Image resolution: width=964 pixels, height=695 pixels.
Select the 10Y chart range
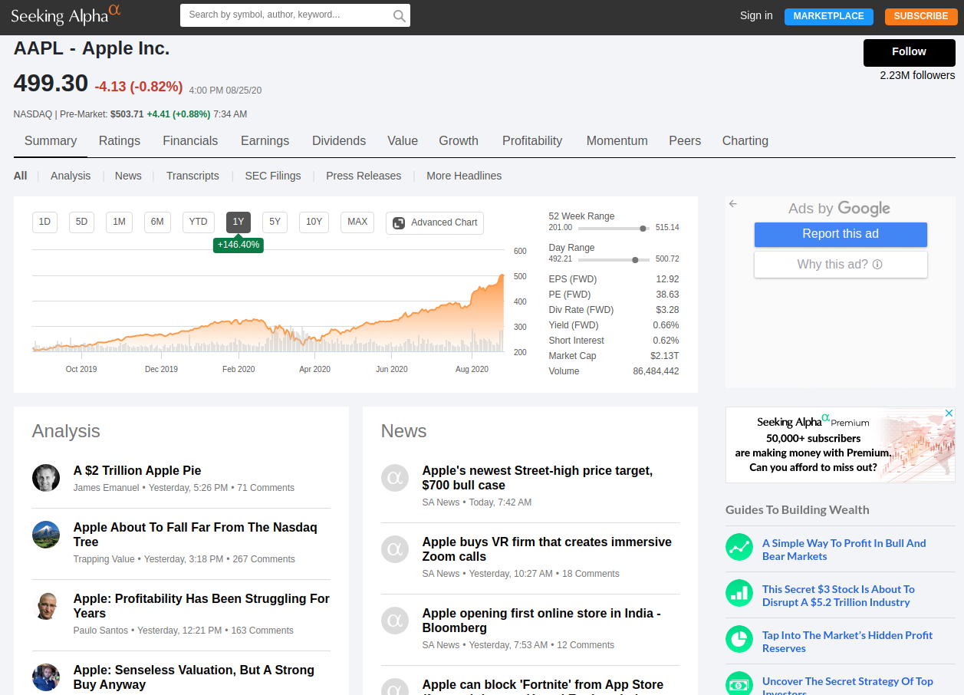[x=314, y=222]
